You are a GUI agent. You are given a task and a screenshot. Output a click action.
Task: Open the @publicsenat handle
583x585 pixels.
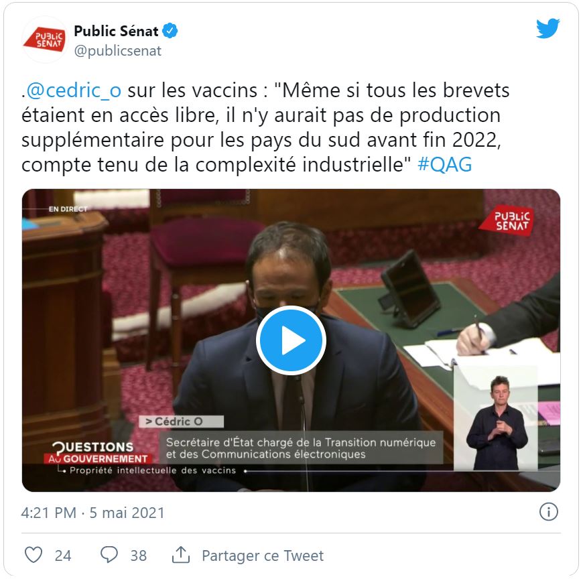tap(118, 51)
